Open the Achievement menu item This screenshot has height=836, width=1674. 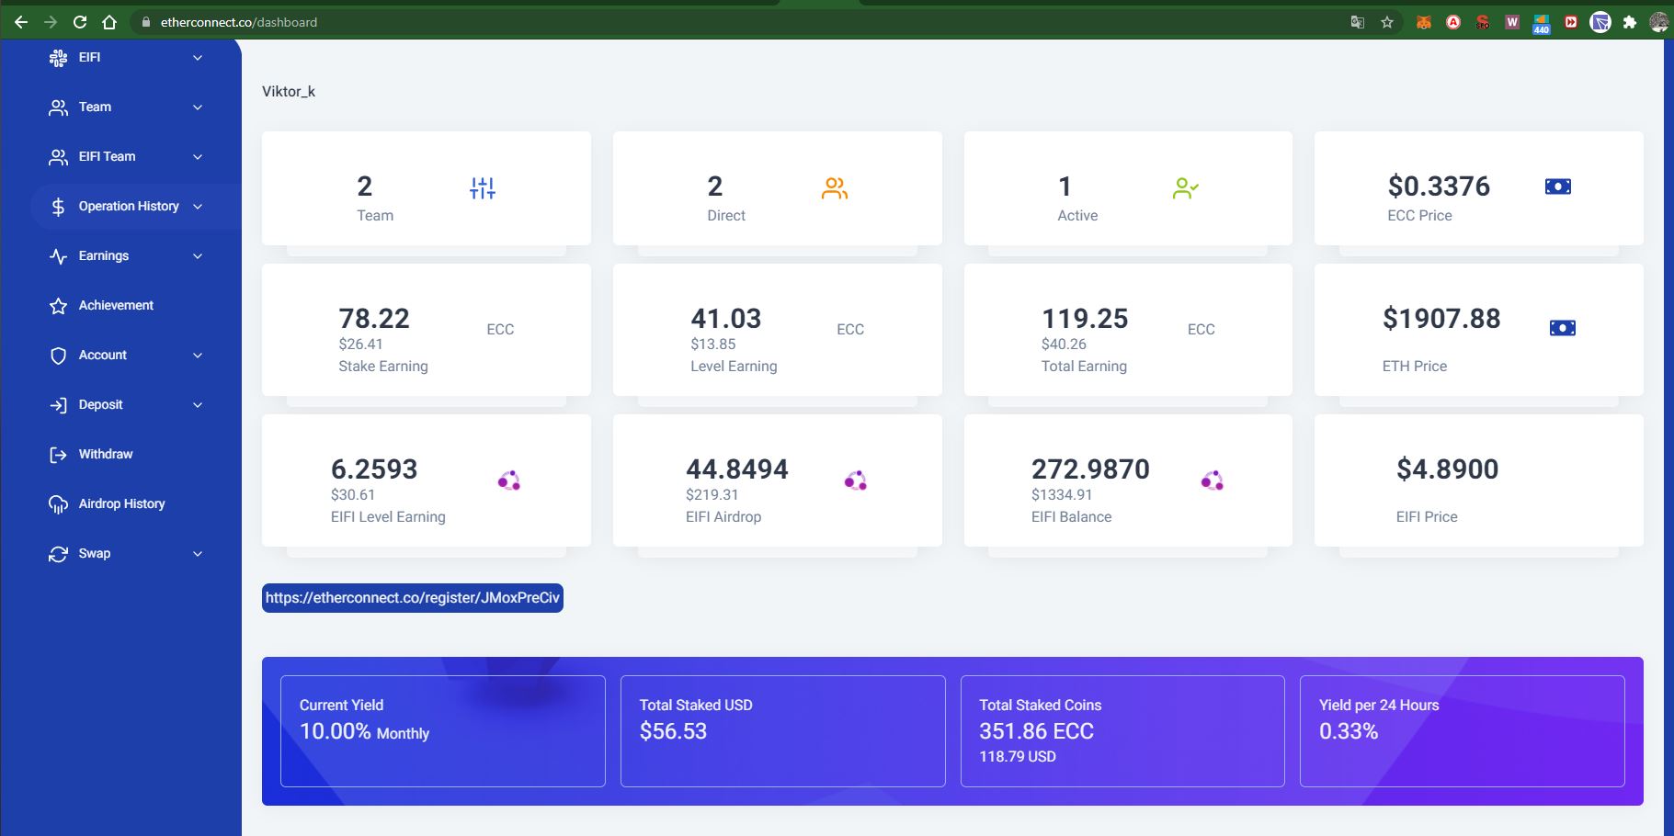point(116,305)
